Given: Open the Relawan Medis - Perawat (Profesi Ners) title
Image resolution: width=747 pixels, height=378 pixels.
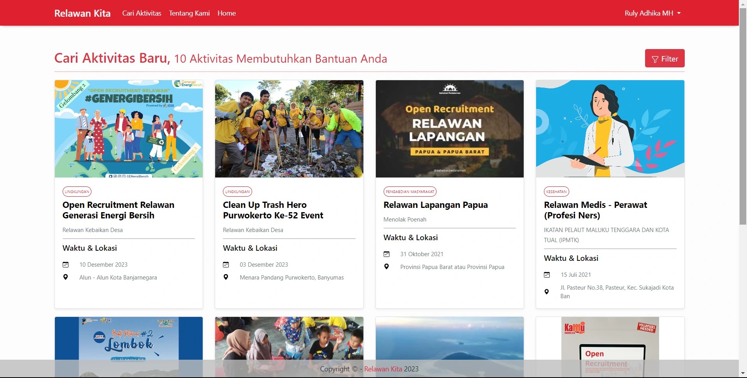Looking at the screenshot, I should coord(595,210).
